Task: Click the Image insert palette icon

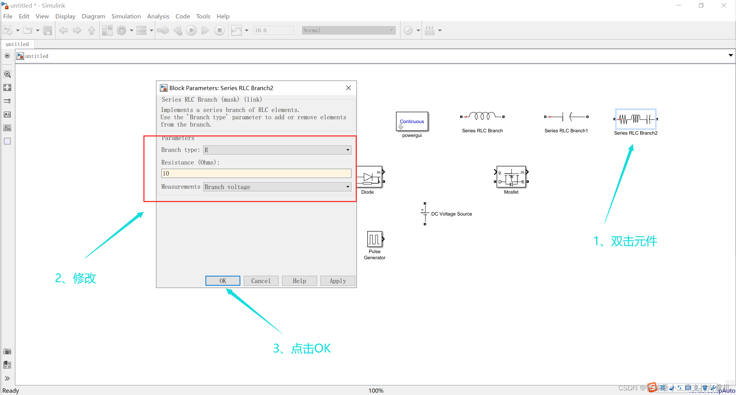Action: pyautogui.click(x=7, y=128)
